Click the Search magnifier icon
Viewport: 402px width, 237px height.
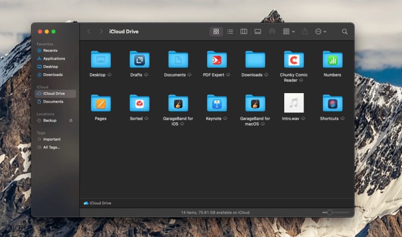(x=344, y=31)
